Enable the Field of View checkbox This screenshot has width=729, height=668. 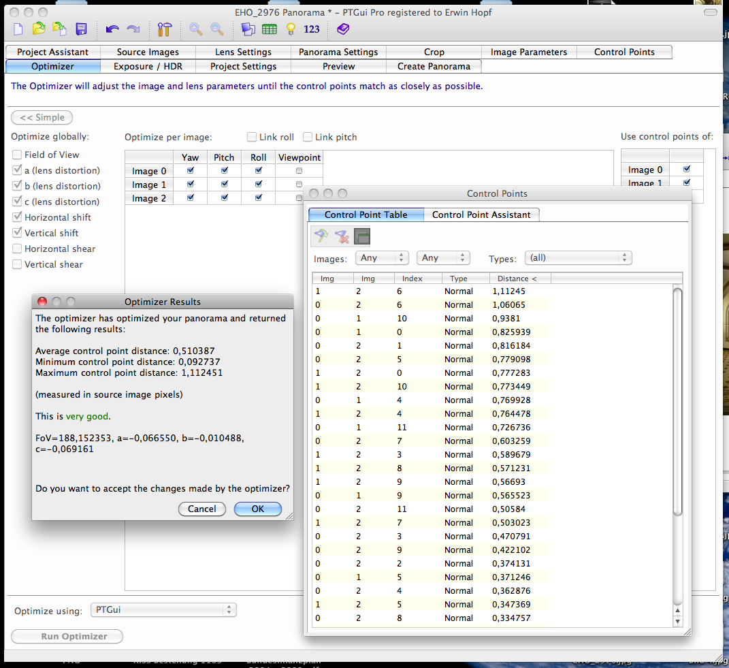point(17,155)
